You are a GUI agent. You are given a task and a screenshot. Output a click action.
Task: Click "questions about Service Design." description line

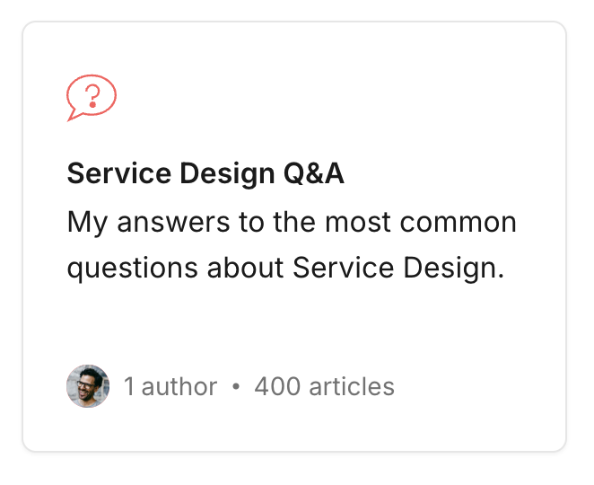[285, 268]
